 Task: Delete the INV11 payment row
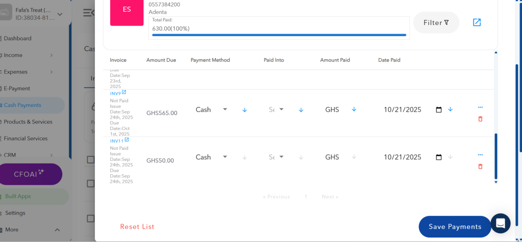(480, 166)
